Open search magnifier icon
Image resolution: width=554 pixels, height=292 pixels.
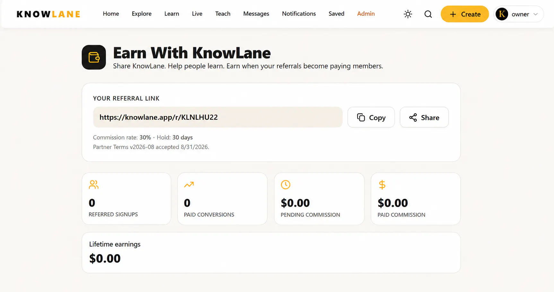pos(428,14)
